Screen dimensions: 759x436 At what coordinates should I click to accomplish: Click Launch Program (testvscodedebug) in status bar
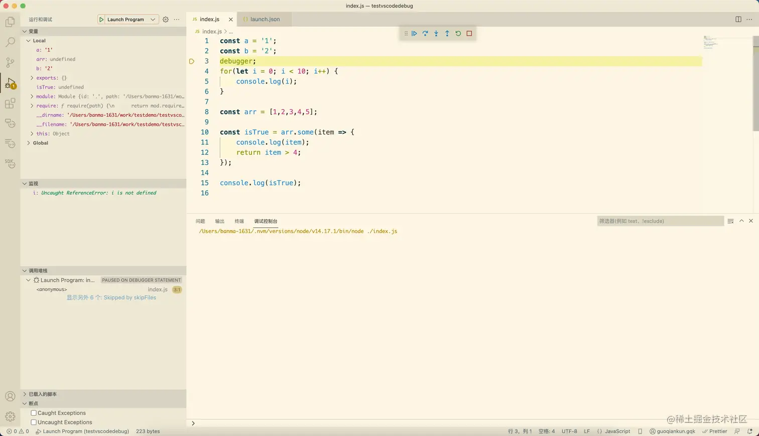tap(82, 431)
